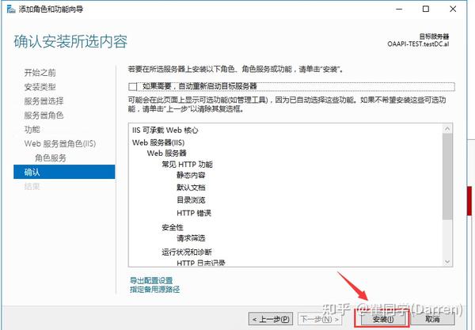Select 安全性 entry
Viewport: 475px width, 330px height.
point(173,227)
